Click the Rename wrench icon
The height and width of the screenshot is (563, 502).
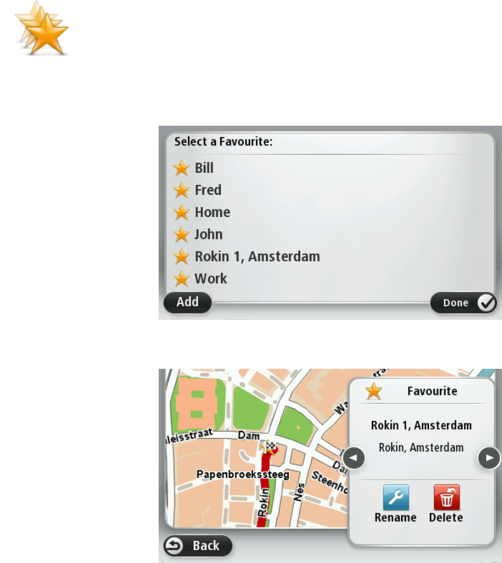[x=396, y=497]
